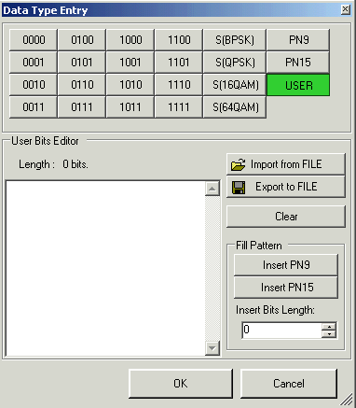Open folder icon on Import from FILE
The image size is (356, 408).
[239, 164]
